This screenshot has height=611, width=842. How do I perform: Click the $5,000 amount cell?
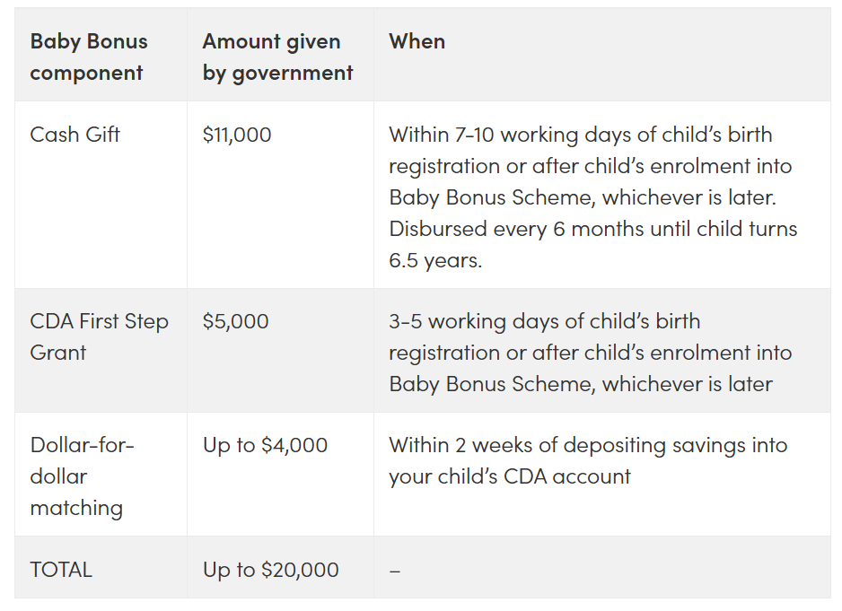pyautogui.click(x=235, y=321)
